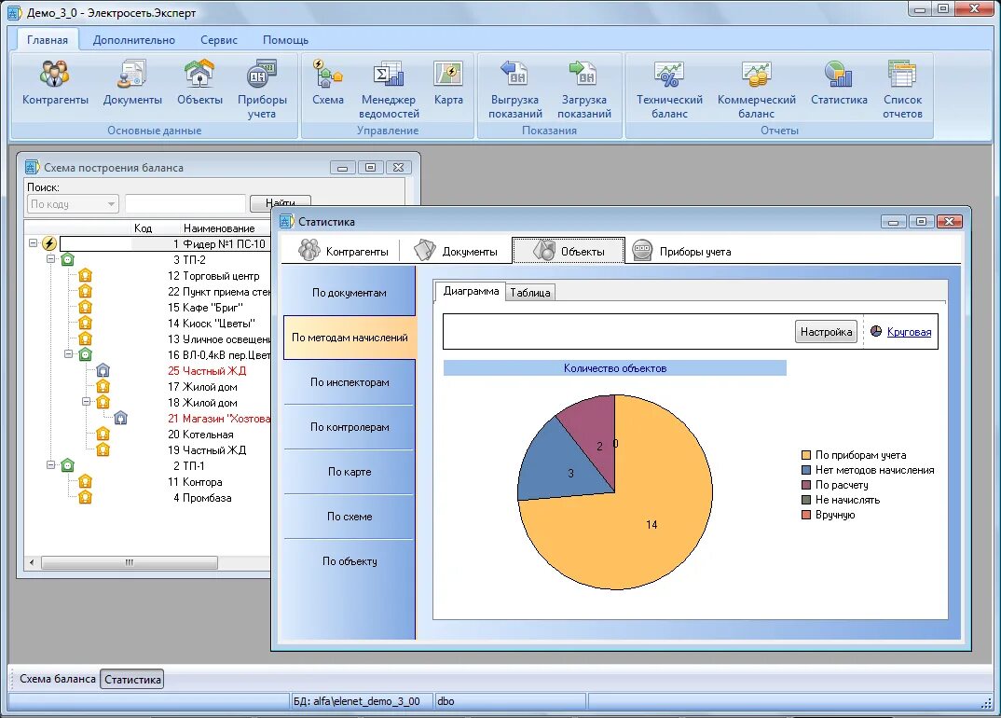Viewport: 1001px width, 718px height.
Task: Open the Схема tool
Action: tap(327, 83)
